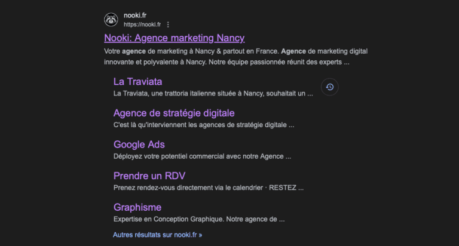Click the history clock icon beside La Traviata
This screenshot has height=246, width=459.
tap(330, 87)
